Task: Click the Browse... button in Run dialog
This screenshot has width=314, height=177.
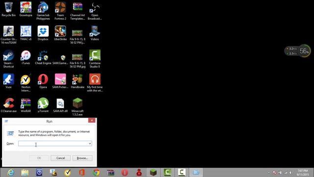Action: click(x=82, y=158)
